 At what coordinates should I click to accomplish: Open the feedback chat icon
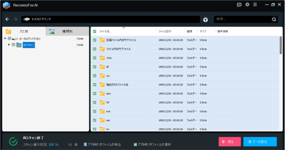coord(239,5)
